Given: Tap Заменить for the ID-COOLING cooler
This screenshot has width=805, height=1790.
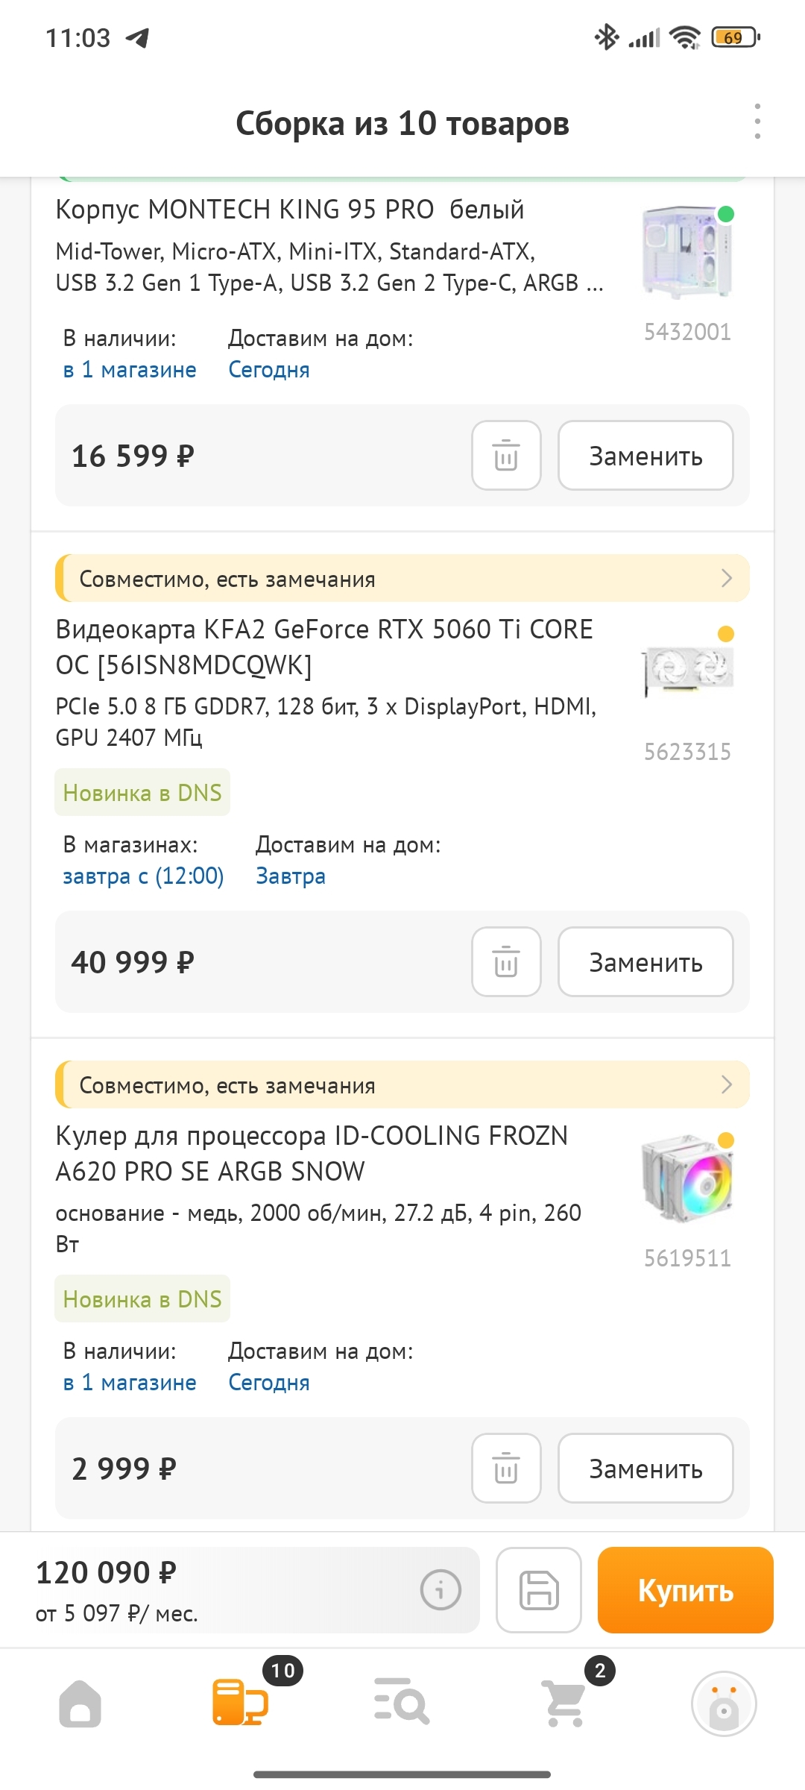Looking at the screenshot, I should click(645, 1469).
